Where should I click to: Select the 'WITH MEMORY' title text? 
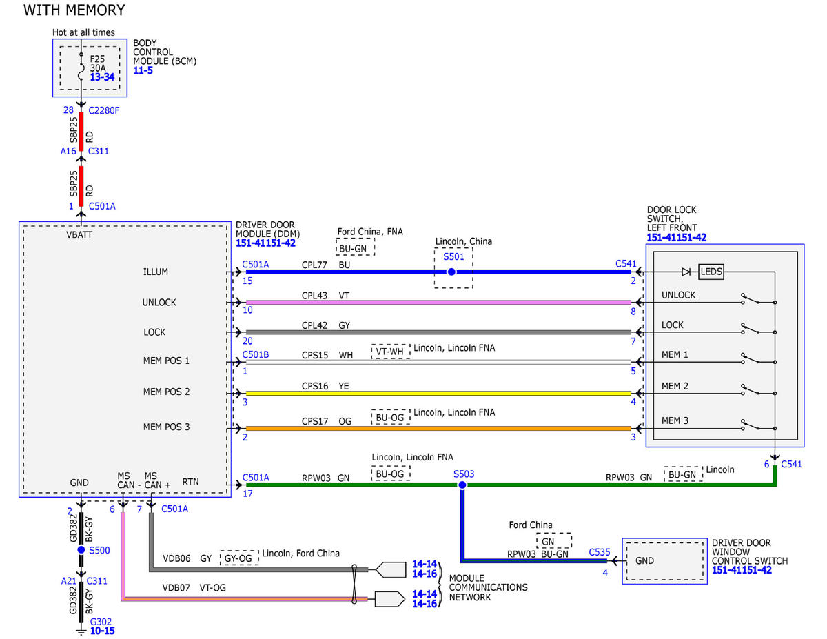(x=74, y=10)
